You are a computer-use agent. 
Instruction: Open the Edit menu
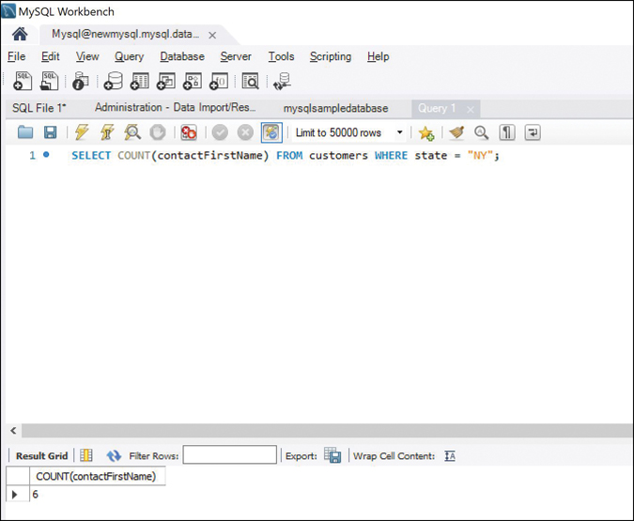coord(50,56)
